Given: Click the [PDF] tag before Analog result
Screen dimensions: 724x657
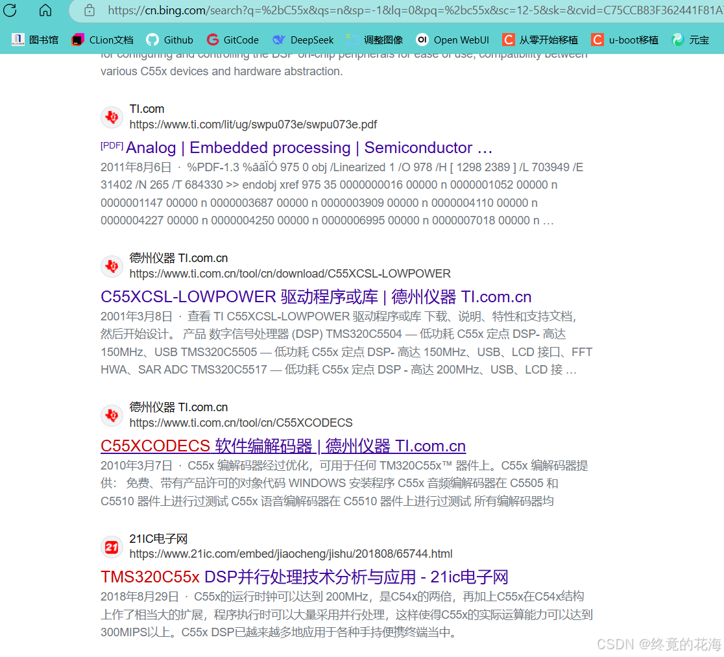Looking at the screenshot, I should click(x=112, y=146).
